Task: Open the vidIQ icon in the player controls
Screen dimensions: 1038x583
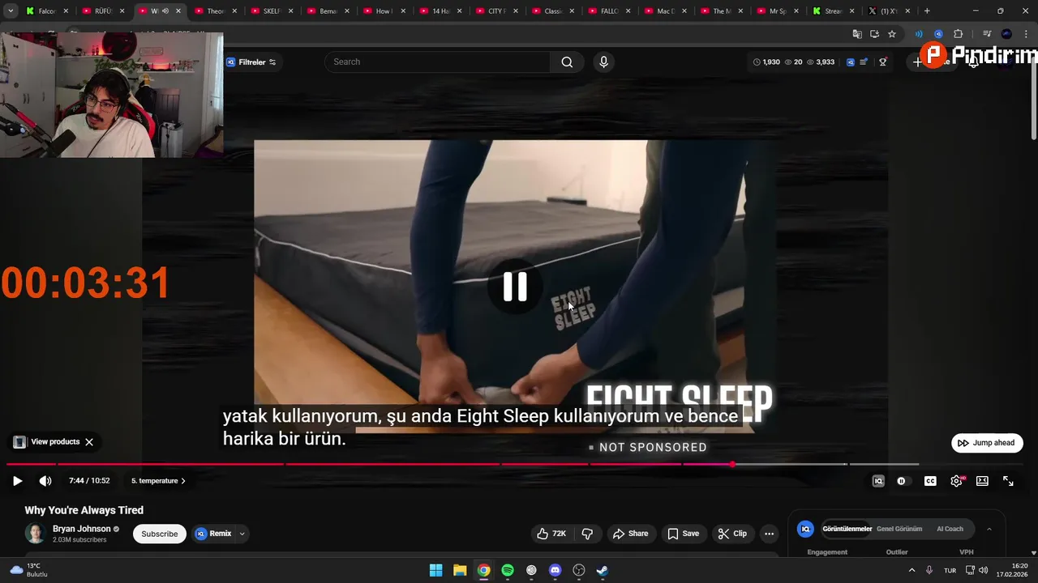Action: tap(878, 481)
